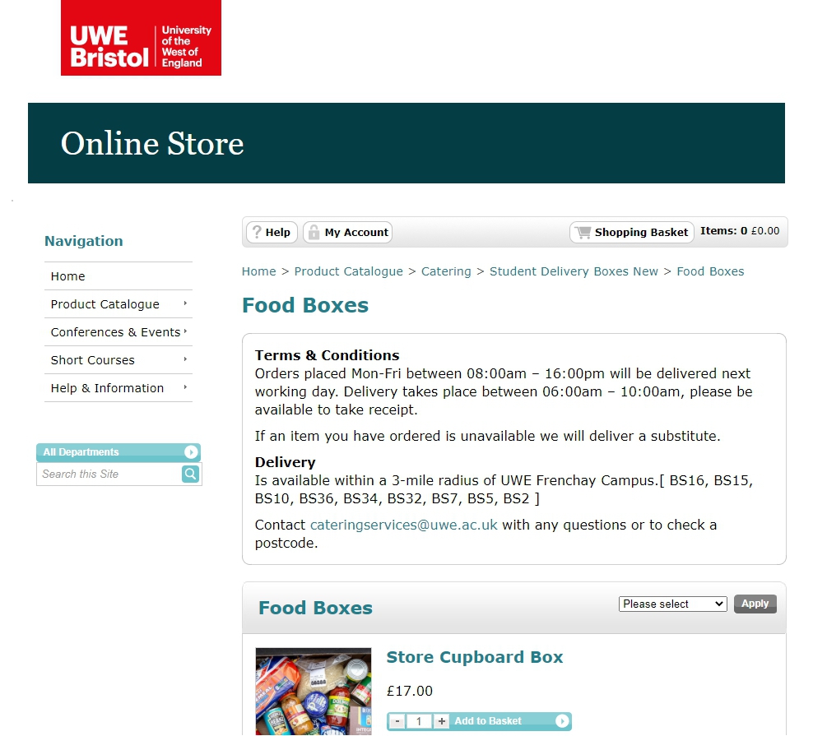Screen dimensions: 827x736
Task: Go to Home in the navigation menu
Action: [x=68, y=276]
